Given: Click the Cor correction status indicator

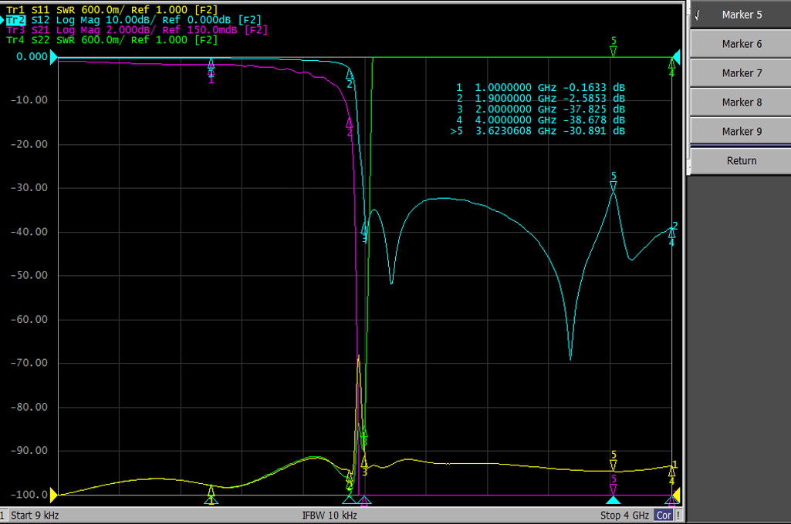Looking at the screenshot, I should (x=663, y=516).
